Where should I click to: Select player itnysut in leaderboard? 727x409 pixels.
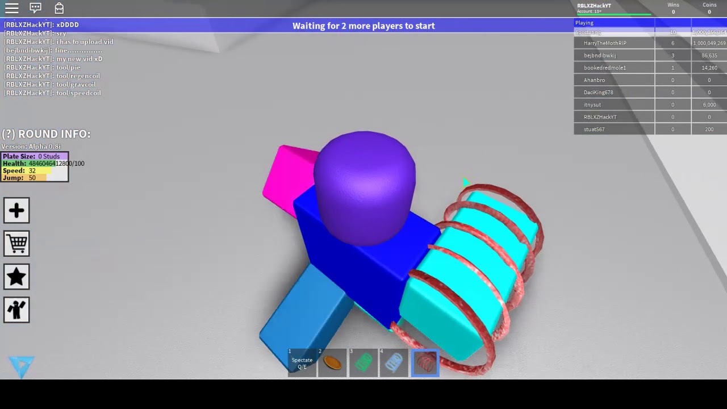pos(614,105)
